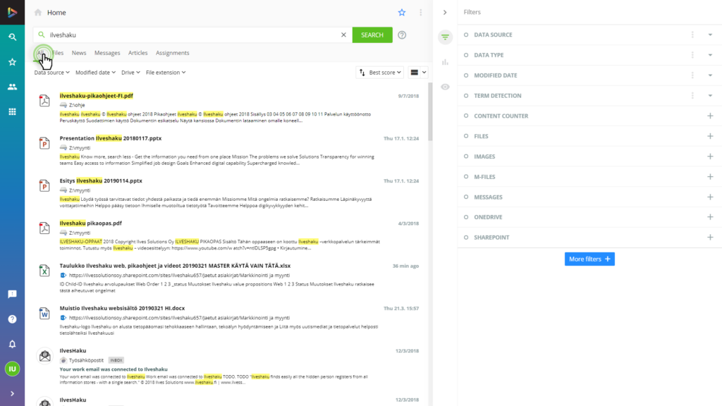Open the Data source dropdown filter
The image size is (722, 406).
52,73
